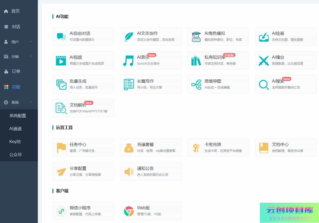Collapse the 系统 sidebar menu chevron
Screen dimensions: 319x223
pyautogui.click(x=31, y=102)
